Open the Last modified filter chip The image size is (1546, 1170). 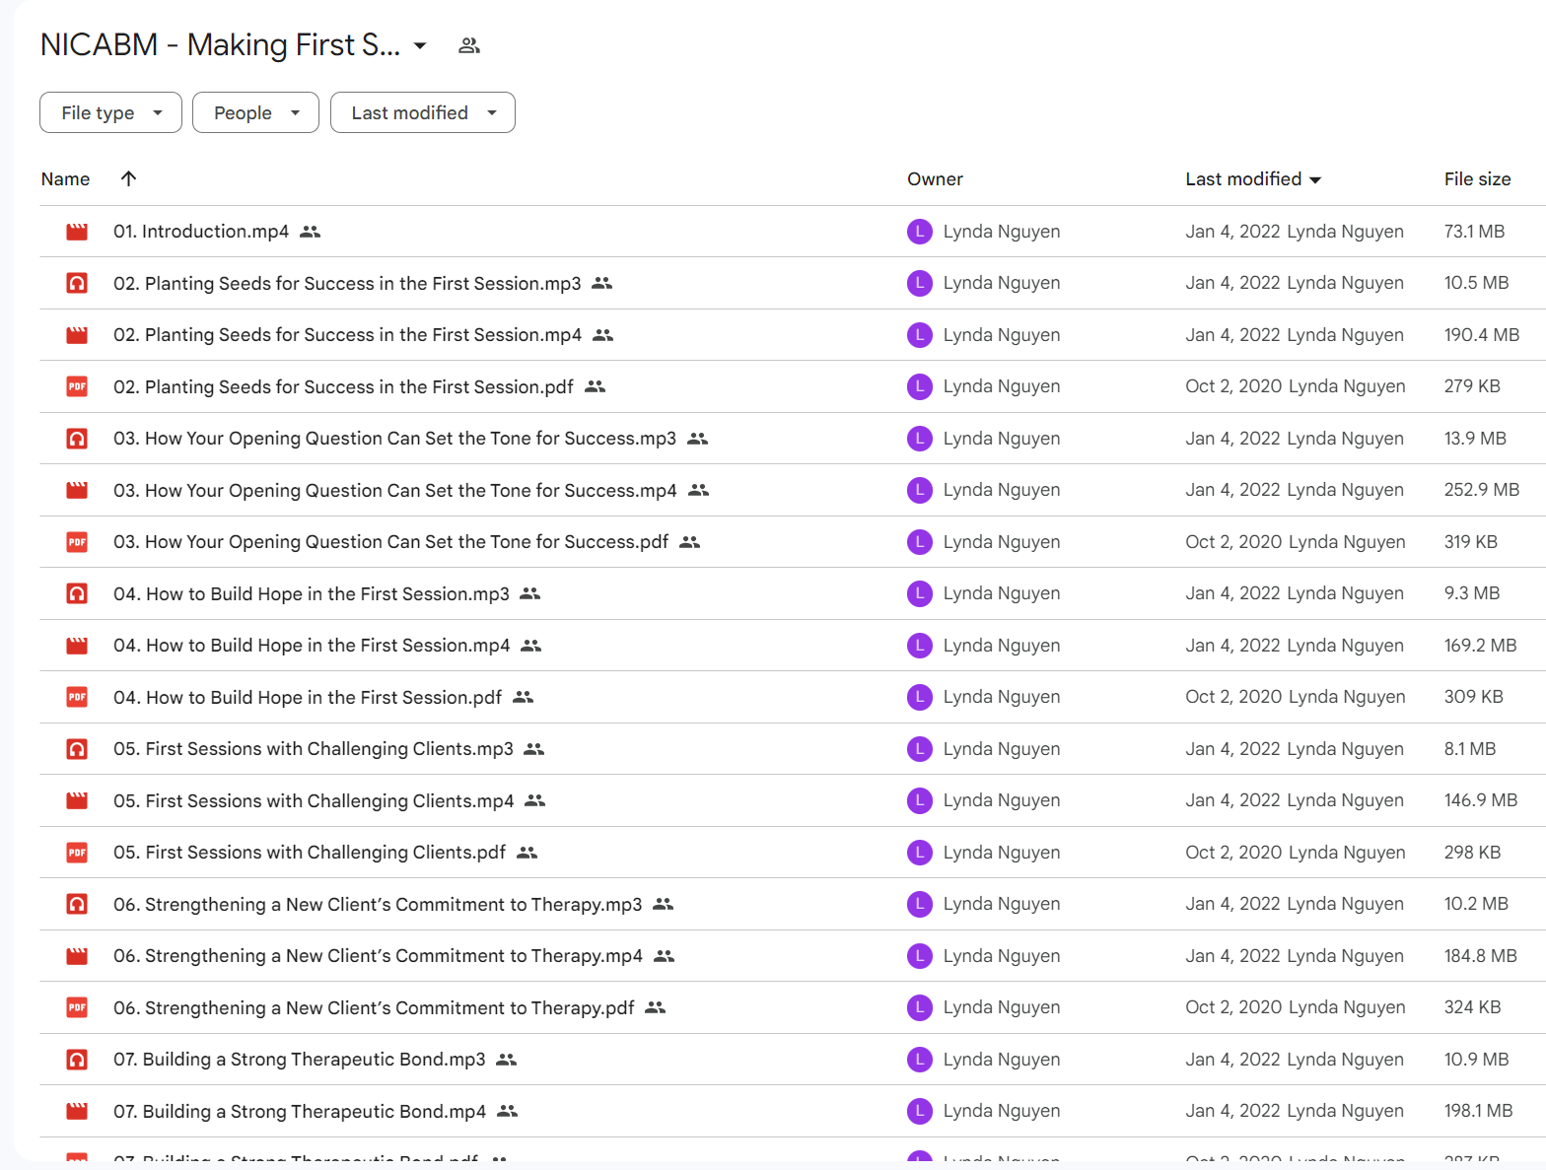pyautogui.click(x=422, y=112)
